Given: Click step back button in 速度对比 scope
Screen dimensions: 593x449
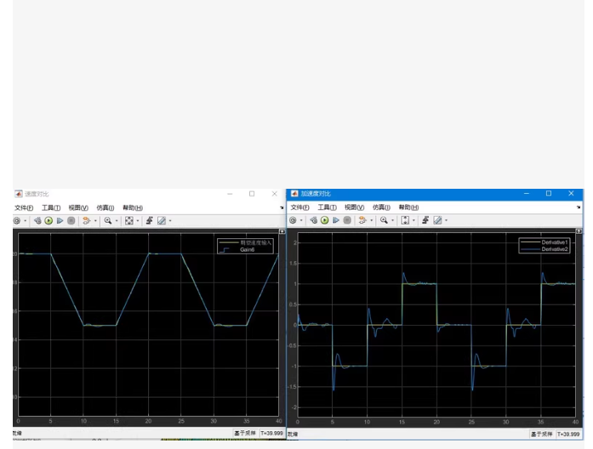Looking at the screenshot, I should (x=37, y=221).
